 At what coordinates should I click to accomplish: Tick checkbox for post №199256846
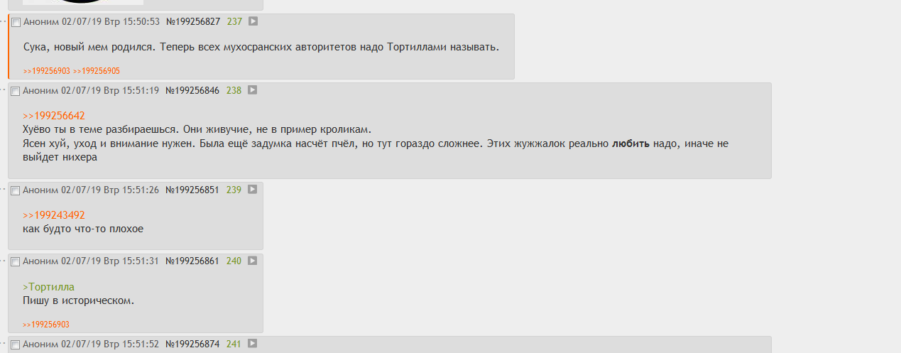16,92
